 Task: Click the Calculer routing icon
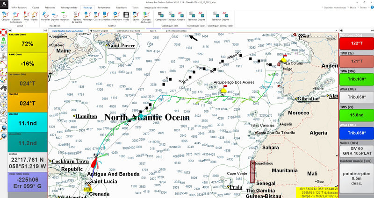coord(6,15)
